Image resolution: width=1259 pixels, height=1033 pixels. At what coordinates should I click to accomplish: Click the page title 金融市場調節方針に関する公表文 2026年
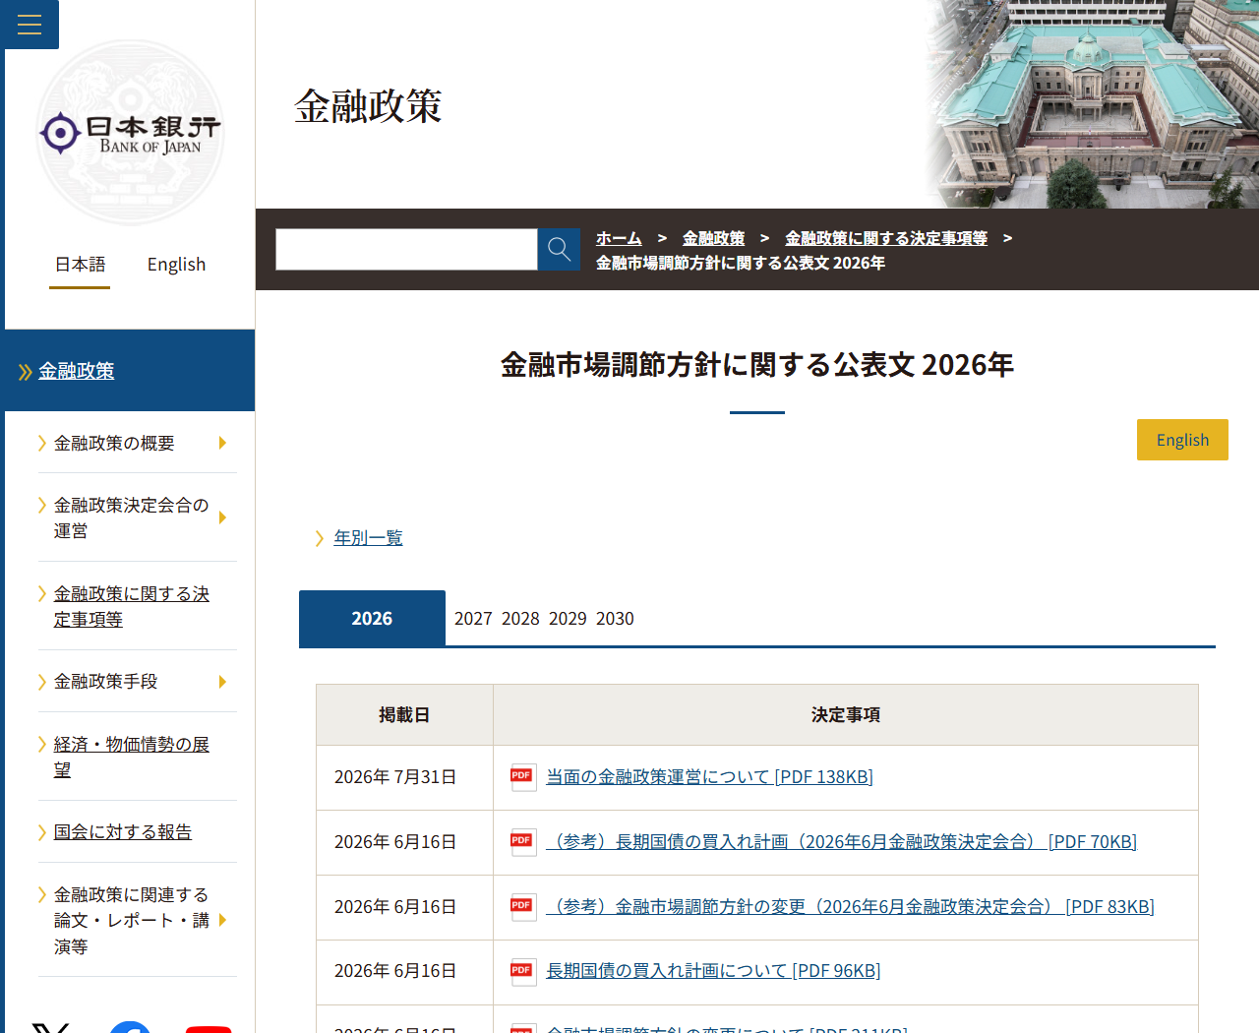click(756, 365)
